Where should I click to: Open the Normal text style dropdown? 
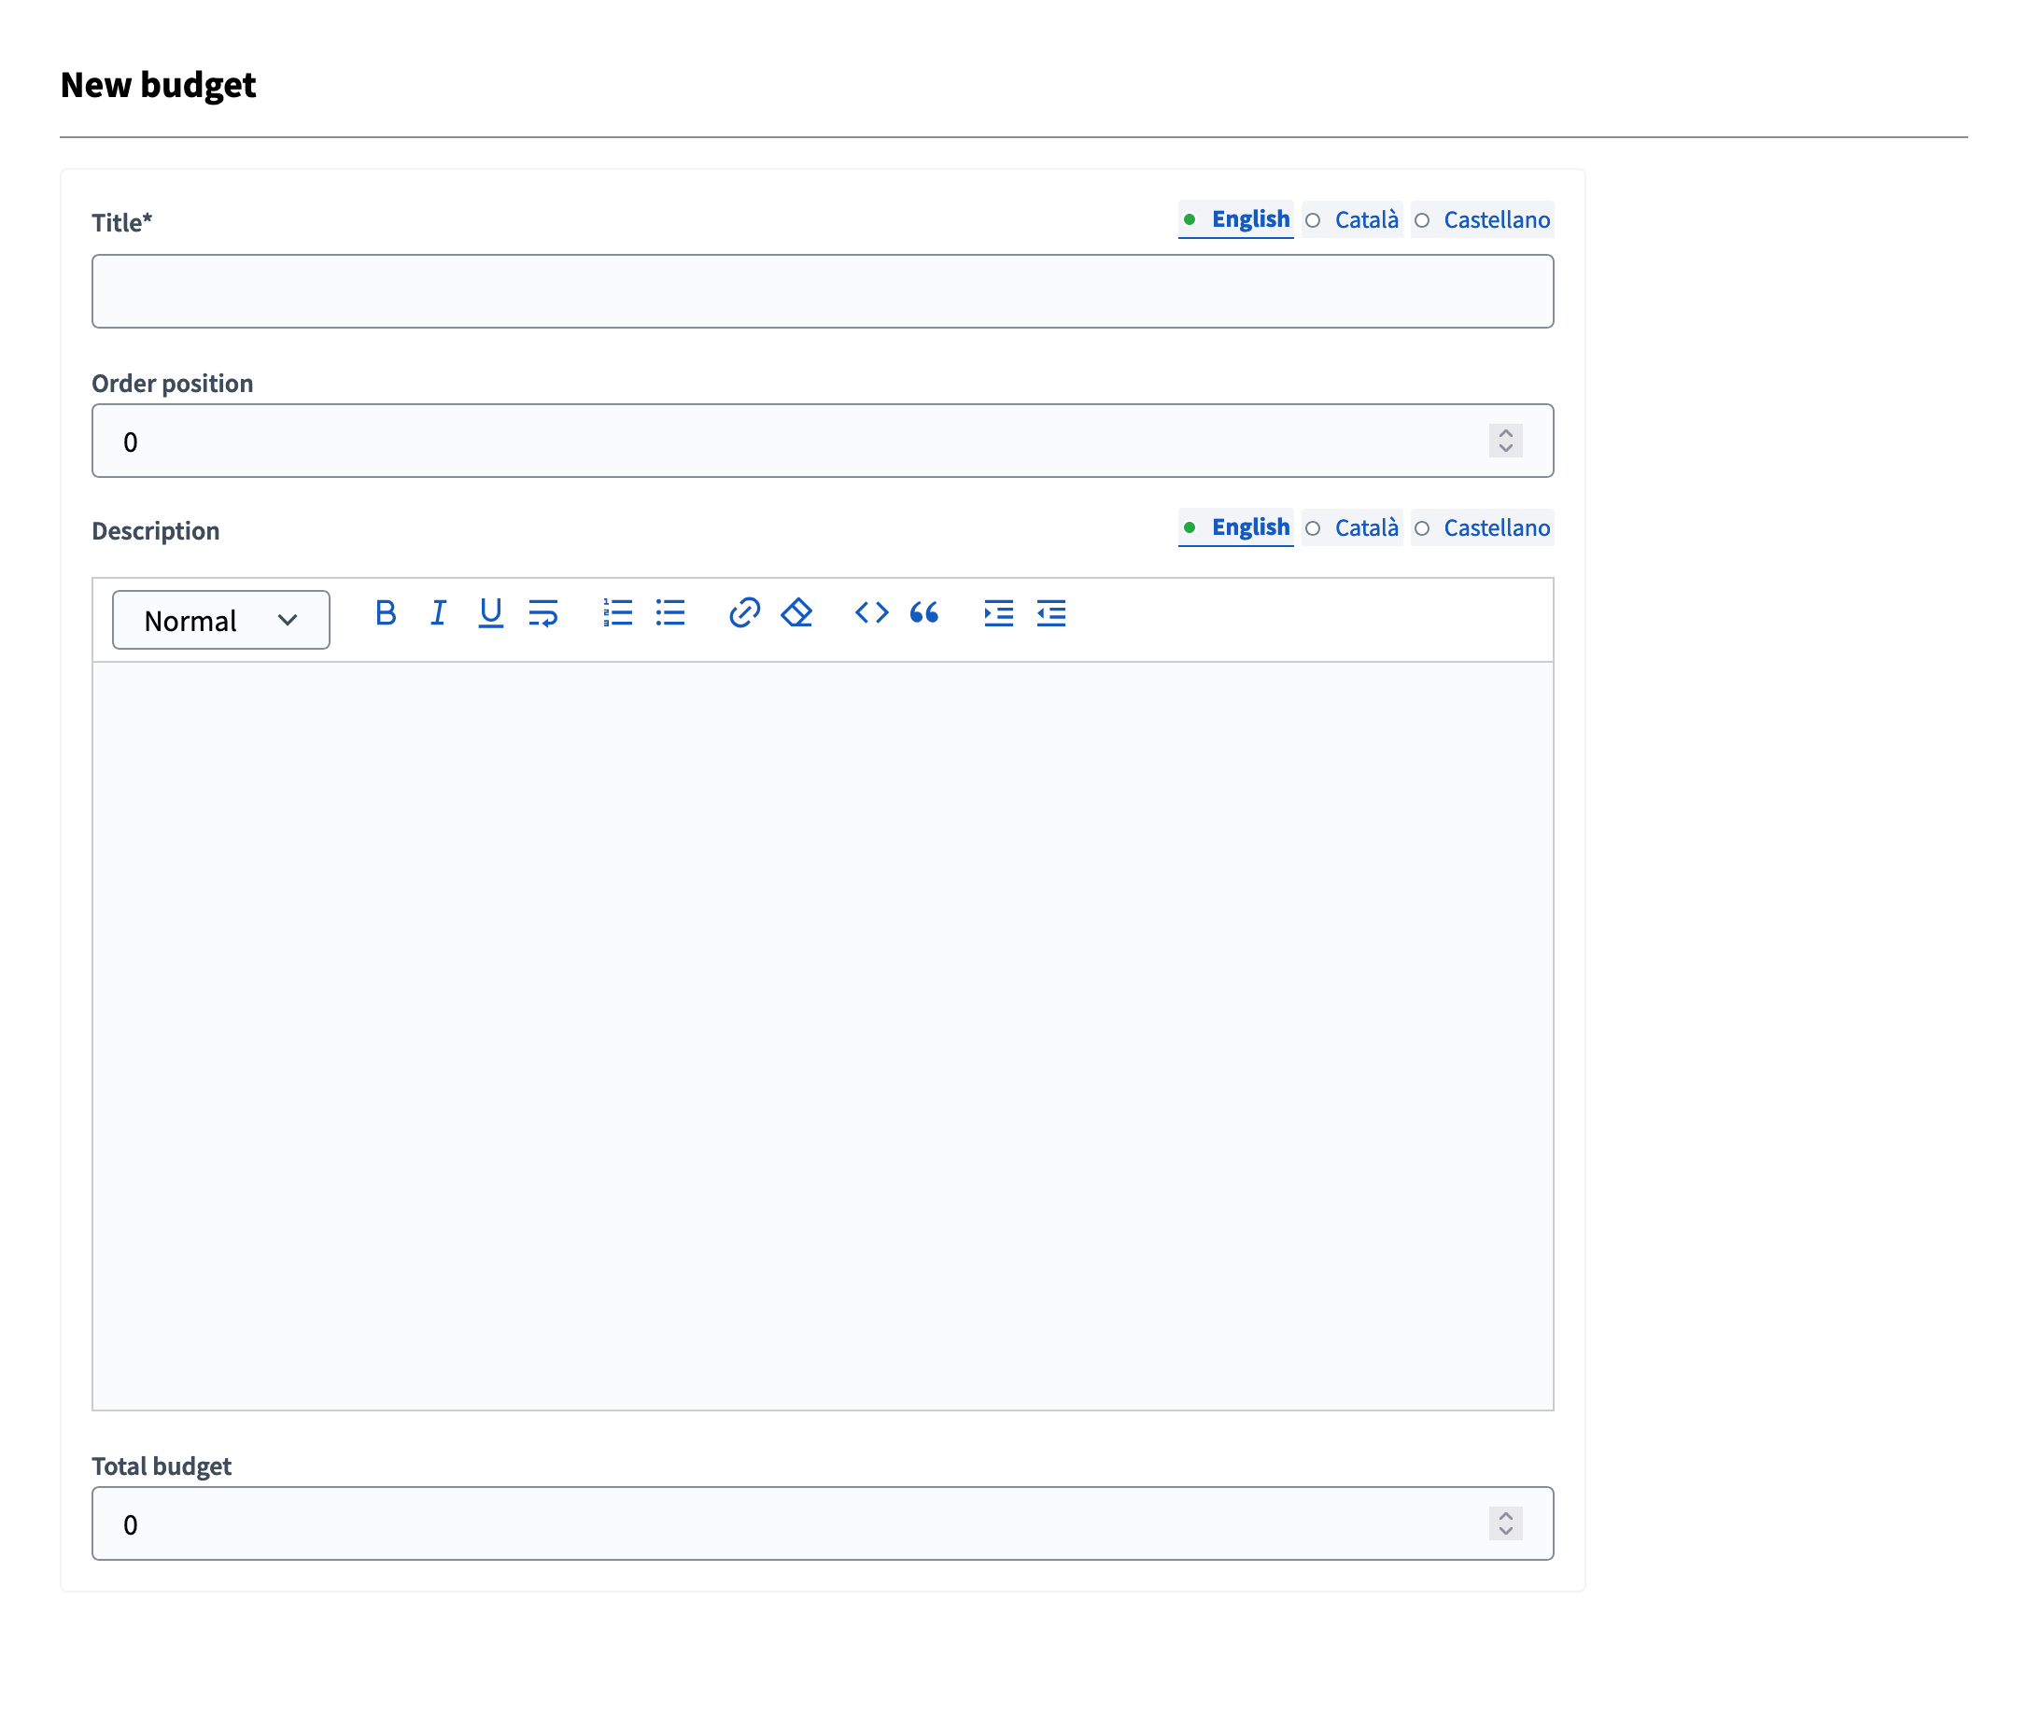[220, 620]
